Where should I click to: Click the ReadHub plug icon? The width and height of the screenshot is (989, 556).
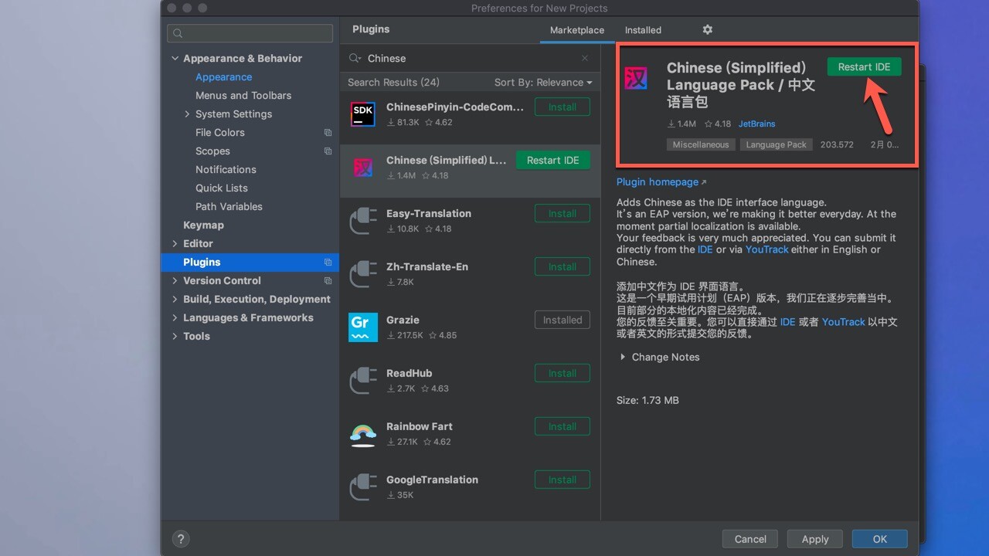pos(363,381)
